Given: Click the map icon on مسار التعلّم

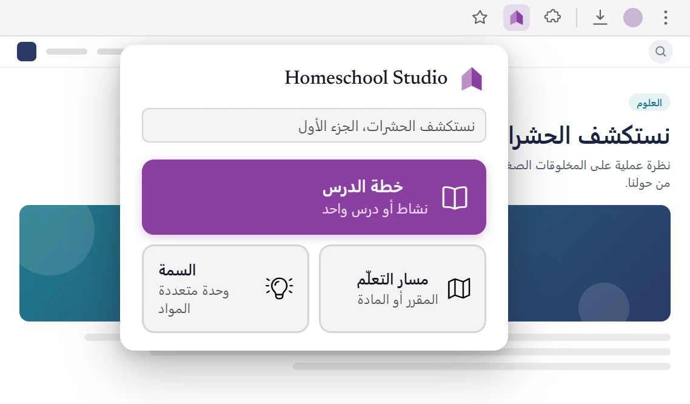Looking at the screenshot, I should (x=459, y=289).
